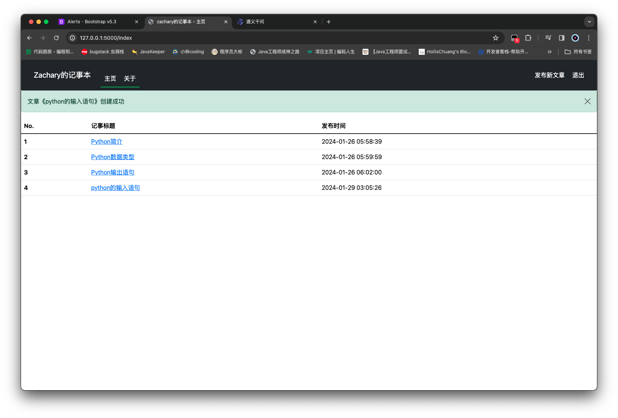Open 项目主页 | 编码人生 bookmark

click(x=331, y=52)
